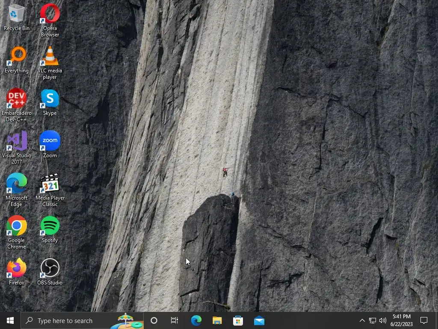
Task: Open Task View on the taskbar
Action: pos(175,320)
